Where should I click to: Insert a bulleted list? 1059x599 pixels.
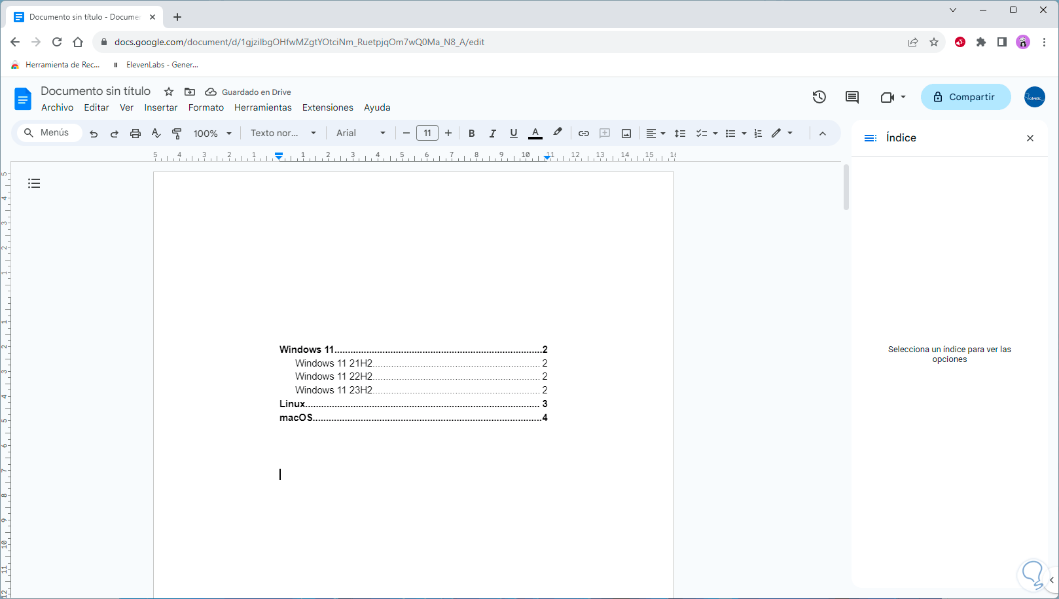coord(730,134)
